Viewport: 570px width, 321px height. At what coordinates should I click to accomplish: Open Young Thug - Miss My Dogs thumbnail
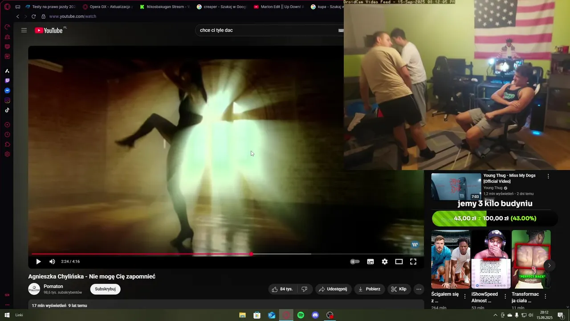[x=456, y=186]
